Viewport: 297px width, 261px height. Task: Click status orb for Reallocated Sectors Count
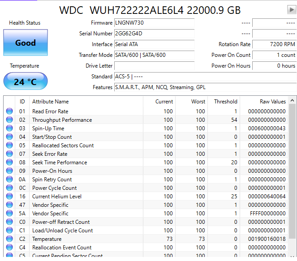tap(9, 145)
